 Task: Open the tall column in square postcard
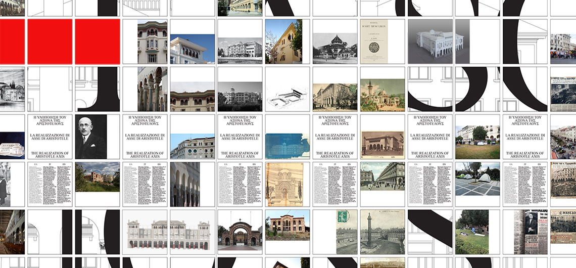(382, 232)
